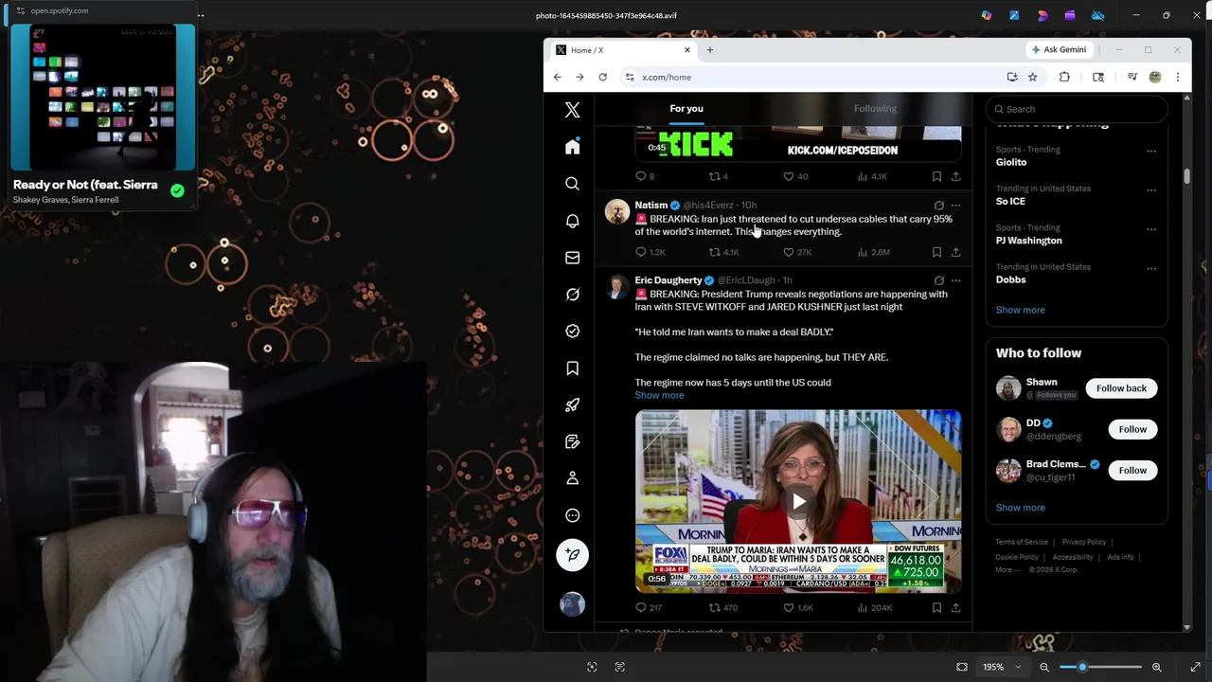The image size is (1212, 682).
Task: Share Eric Daugherty's post
Action: point(955,608)
